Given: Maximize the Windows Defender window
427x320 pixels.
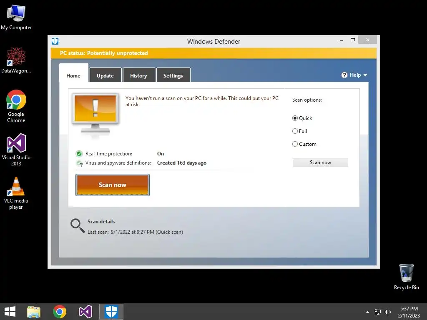Looking at the screenshot, I should click(353, 40).
